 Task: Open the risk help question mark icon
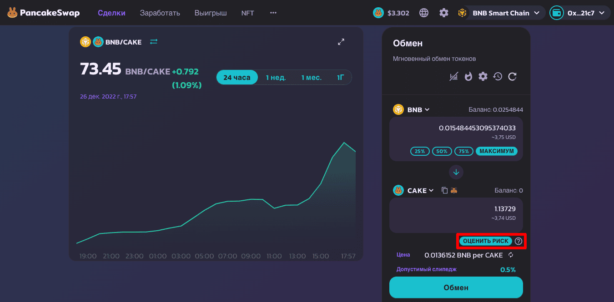pyautogui.click(x=518, y=241)
